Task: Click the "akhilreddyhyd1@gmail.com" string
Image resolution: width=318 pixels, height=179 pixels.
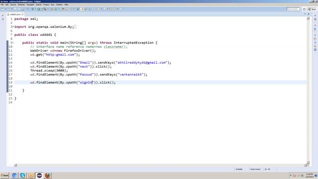Action: coord(142,63)
